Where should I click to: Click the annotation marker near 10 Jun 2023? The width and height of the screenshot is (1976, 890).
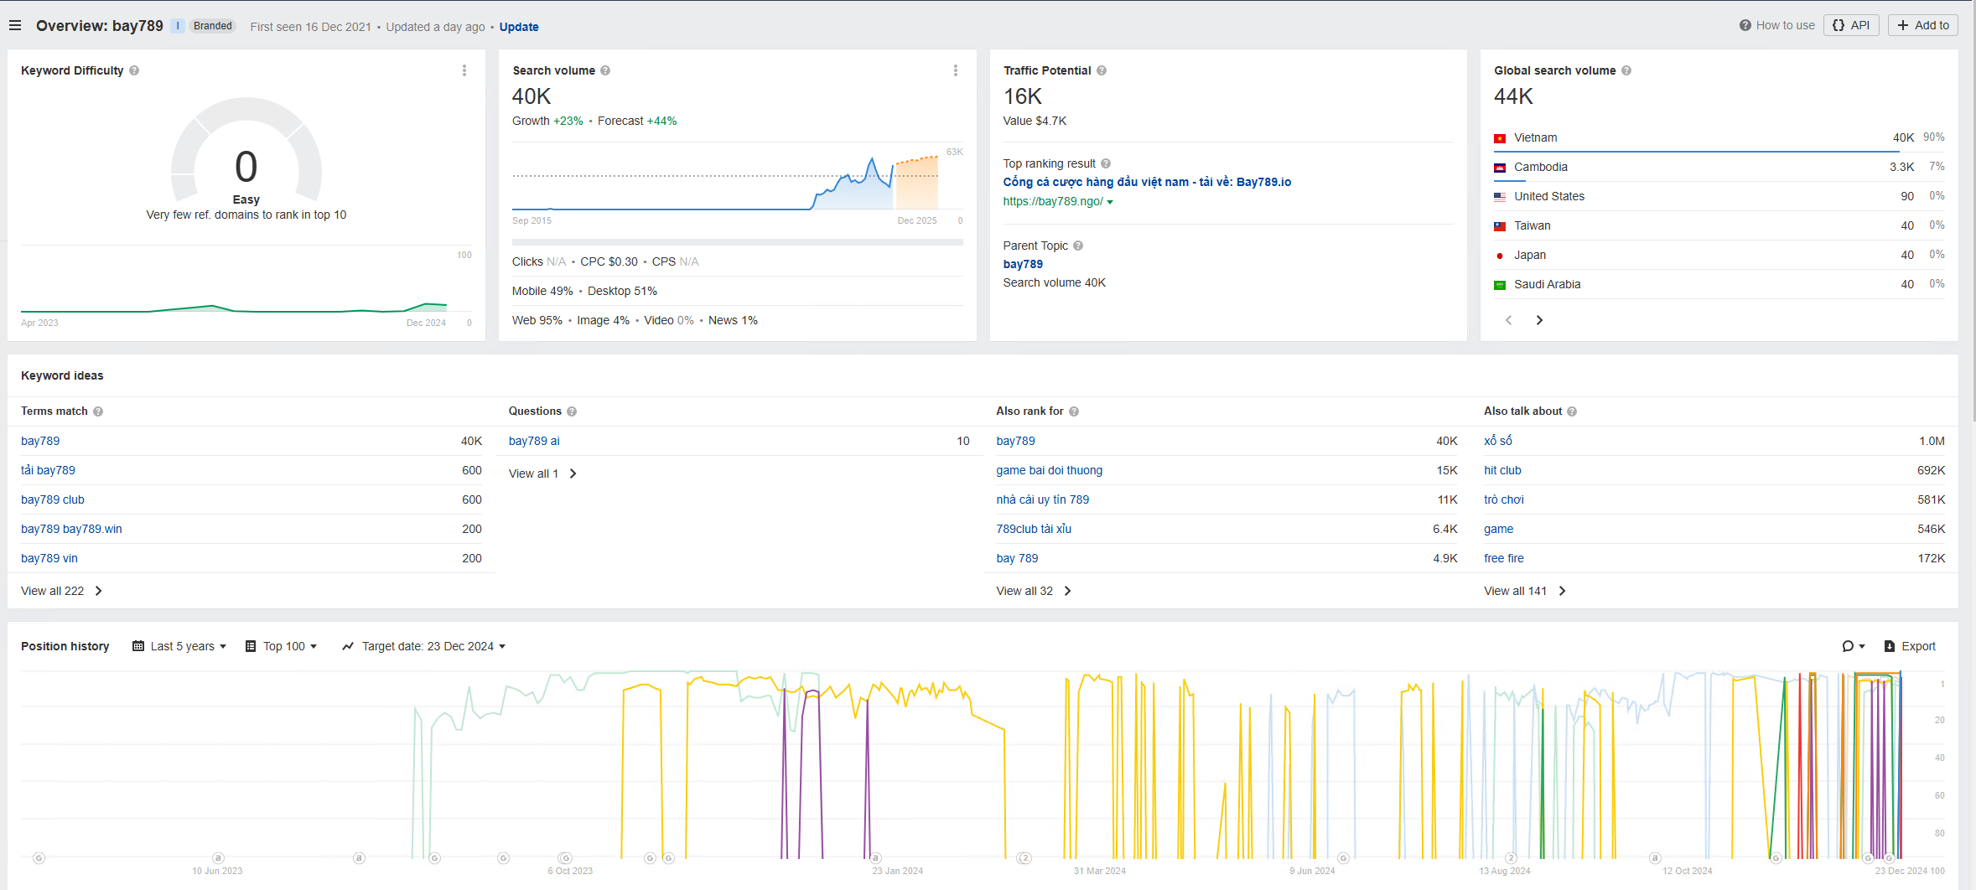click(x=218, y=858)
